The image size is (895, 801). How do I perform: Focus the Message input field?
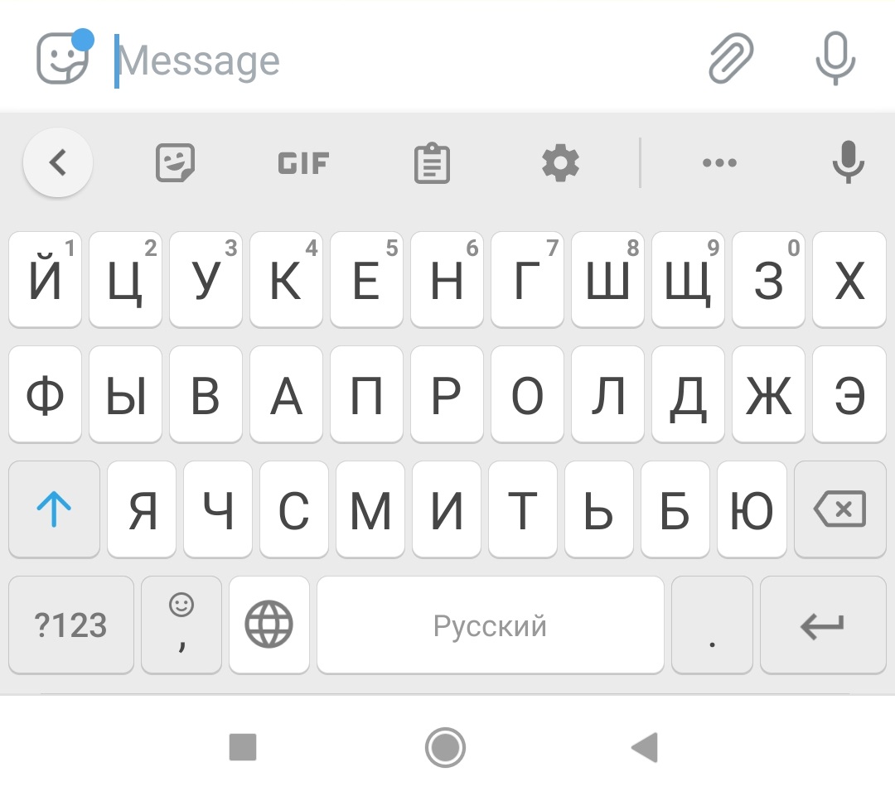click(x=399, y=60)
